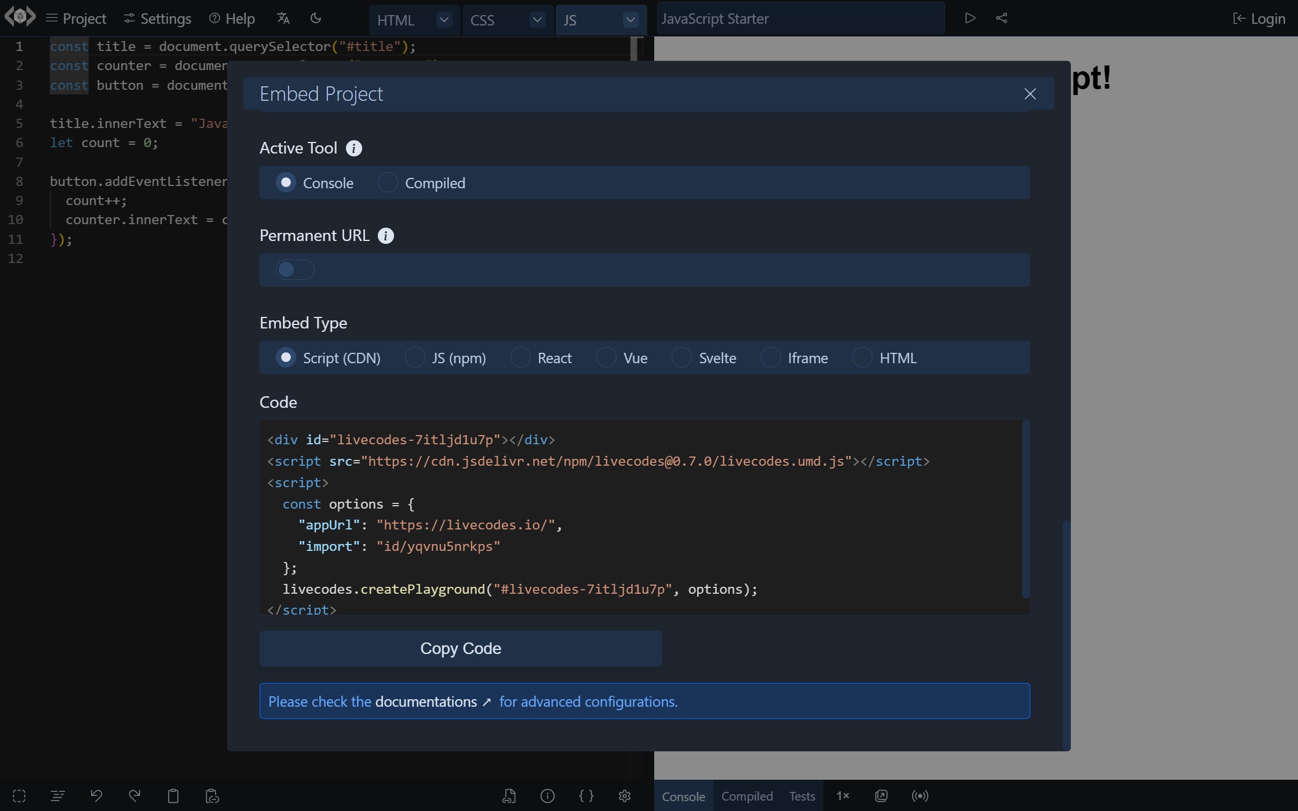Open result in new window icon
The width and height of the screenshot is (1298, 811).
(x=881, y=796)
